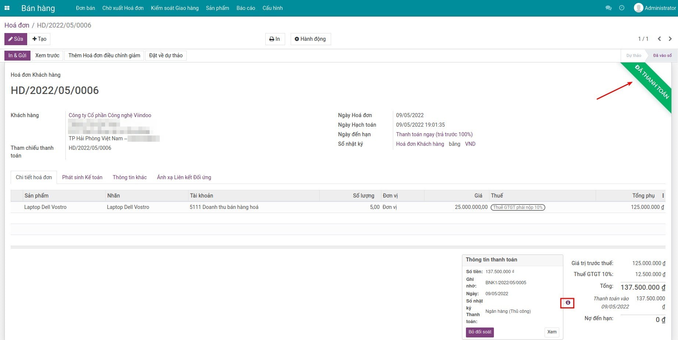
Task: Open the In print dropdown
Action: pyautogui.click(x=275, y=39)
